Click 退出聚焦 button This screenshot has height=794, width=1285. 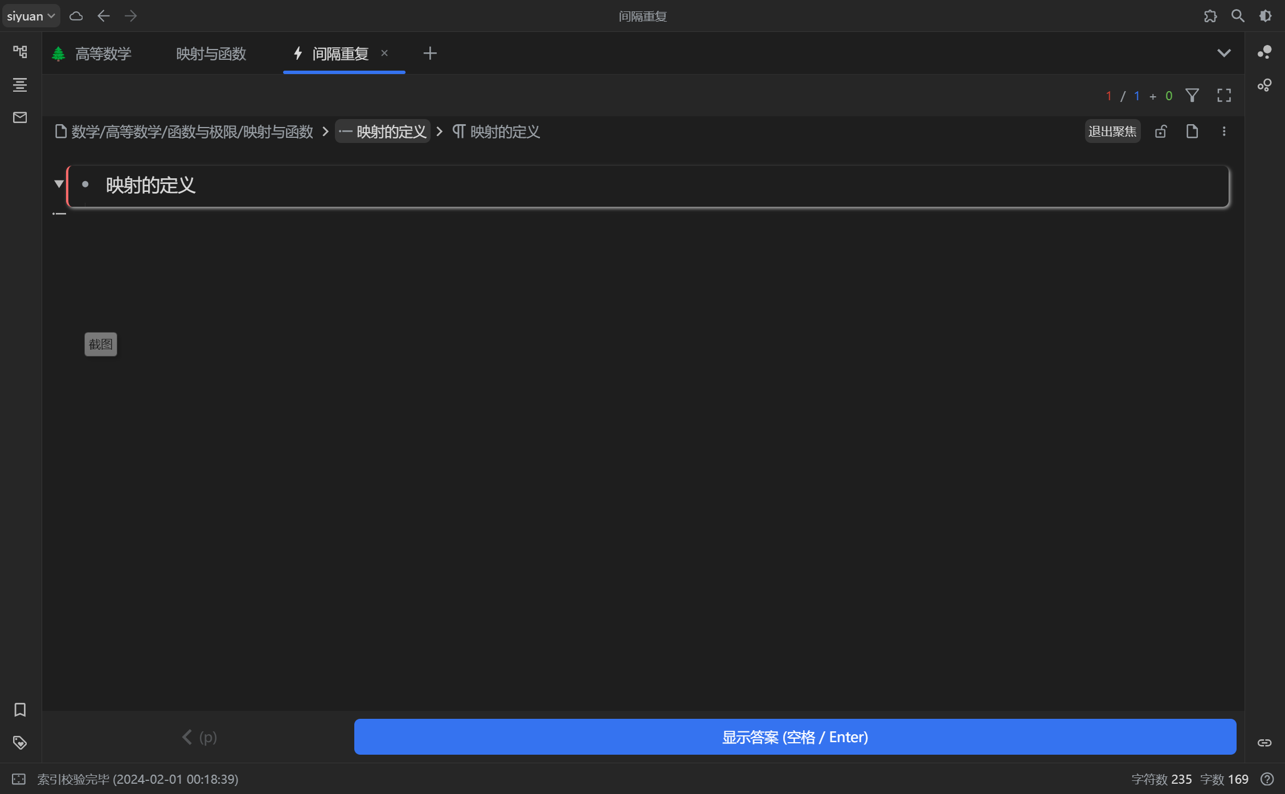click(1112, 132)
